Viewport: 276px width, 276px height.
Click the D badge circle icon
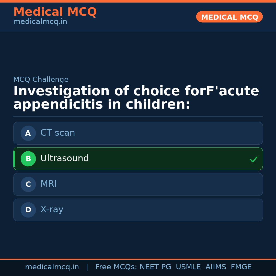28,210
